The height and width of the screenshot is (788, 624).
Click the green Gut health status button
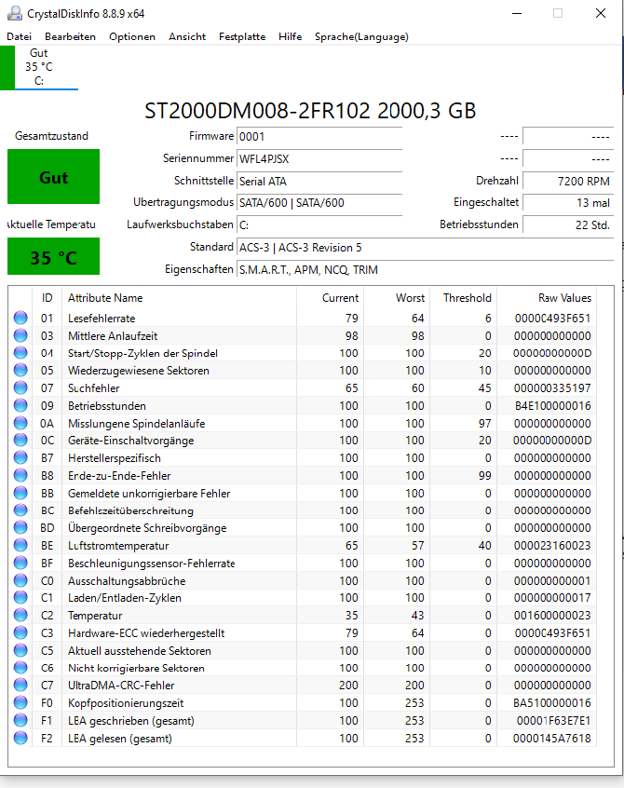[x=53, y=176]
